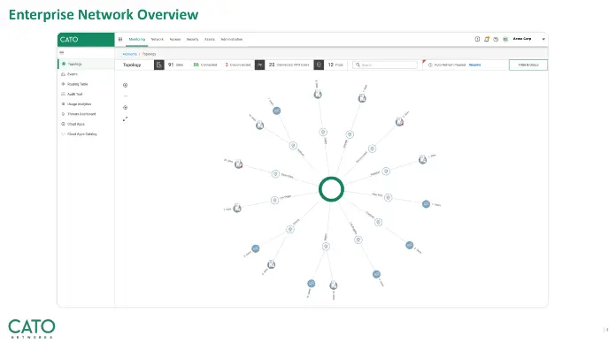Click the dark Sites icon in the stats bar
Image resolution: width=616 pixels, height=343 pixels.
click(x=158, y=65)
